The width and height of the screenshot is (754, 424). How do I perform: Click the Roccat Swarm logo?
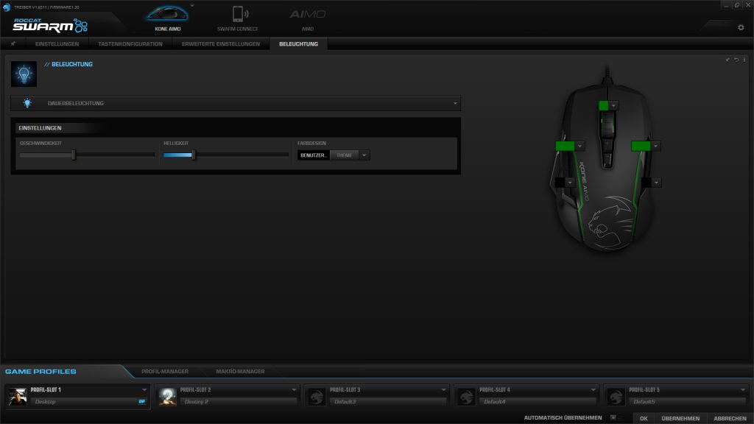tap(50, 25)
